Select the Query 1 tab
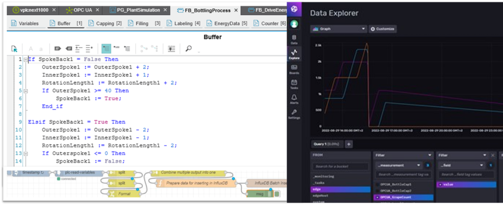Viewport: 503px width, 205px height. coord(327,144)
